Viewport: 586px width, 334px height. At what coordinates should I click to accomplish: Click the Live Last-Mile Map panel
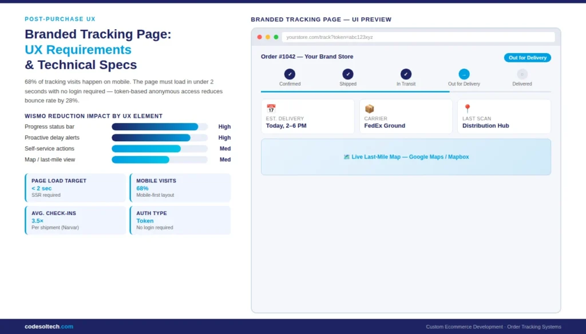point(406,157)
